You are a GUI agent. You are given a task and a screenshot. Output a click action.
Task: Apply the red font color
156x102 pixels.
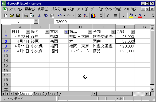tap(140, 15)
